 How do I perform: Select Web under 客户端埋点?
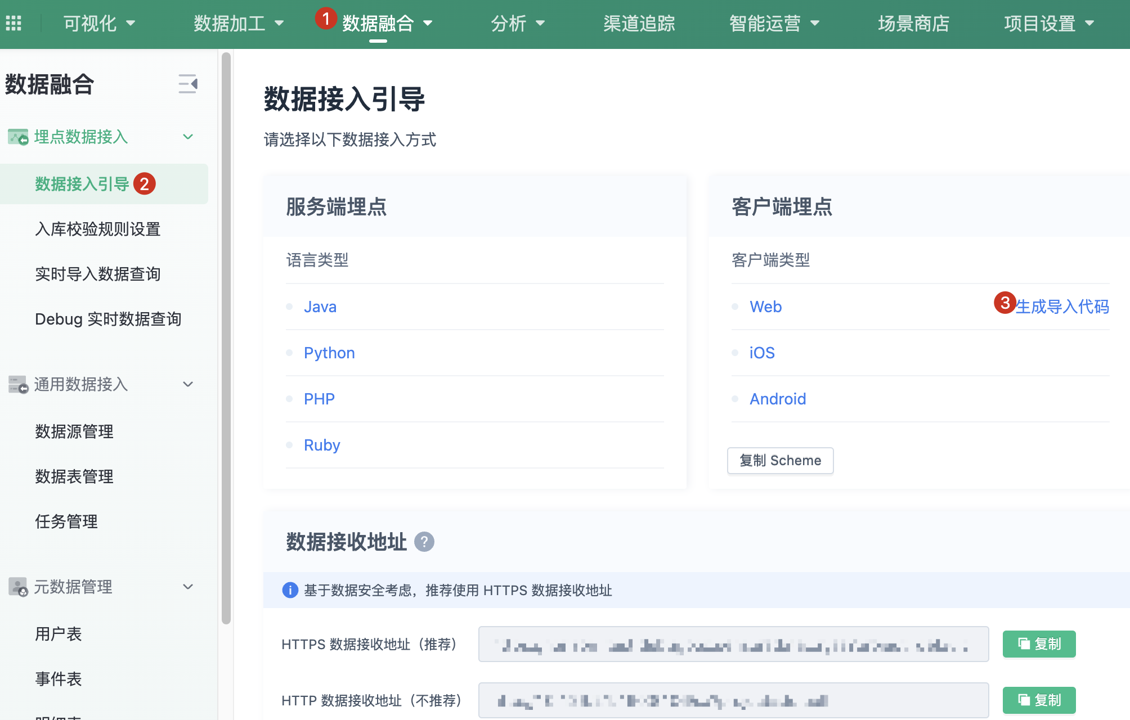tap(765, 307)
